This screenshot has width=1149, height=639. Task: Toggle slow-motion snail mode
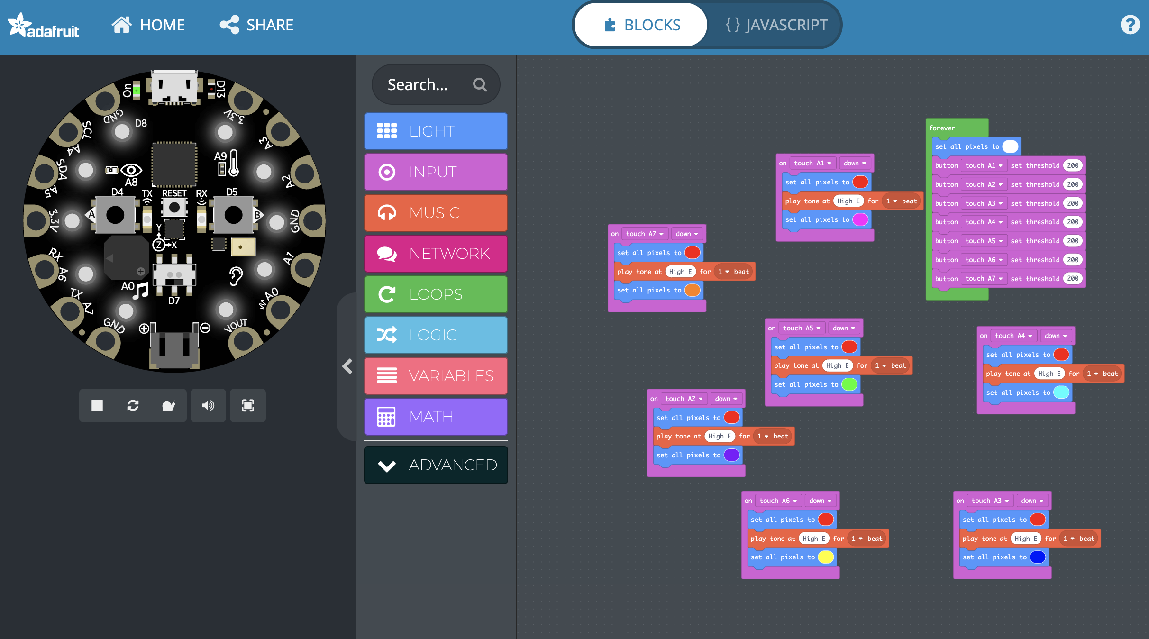coord(168,405)
